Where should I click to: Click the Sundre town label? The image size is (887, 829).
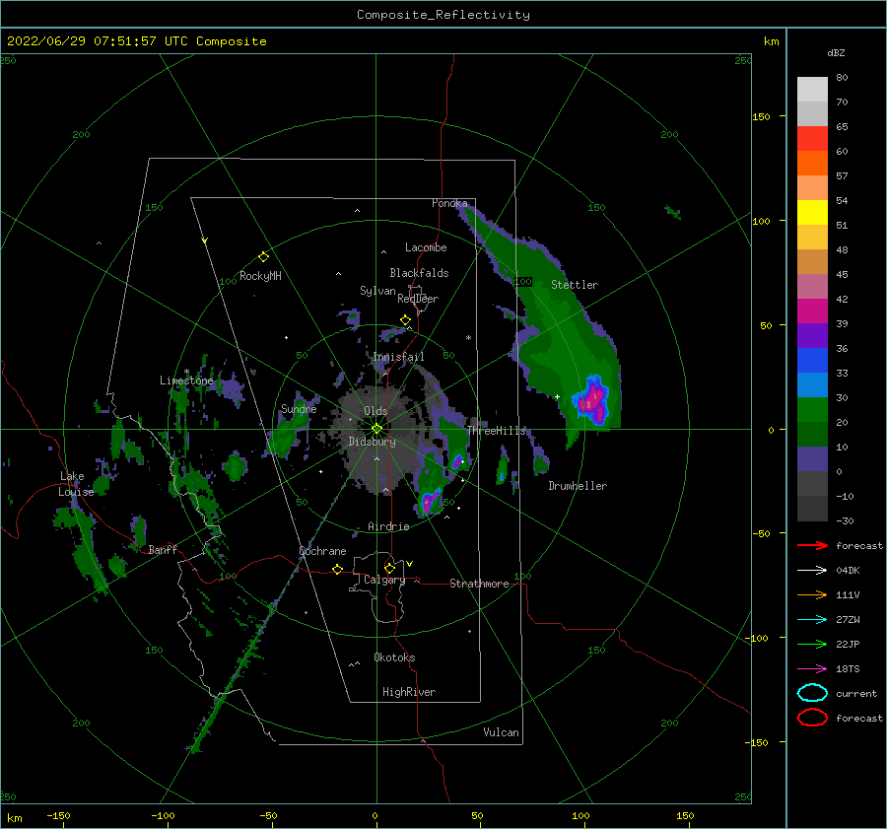pos(299,408)
